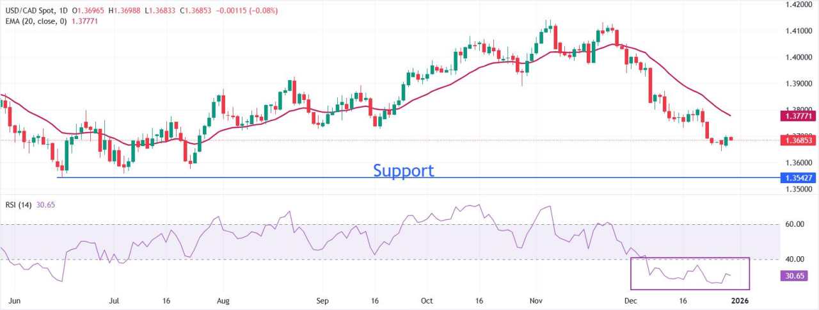Click the red EMA price tag on the price axis
Viewport: 819px width, 310px height.
pos(797,116)
